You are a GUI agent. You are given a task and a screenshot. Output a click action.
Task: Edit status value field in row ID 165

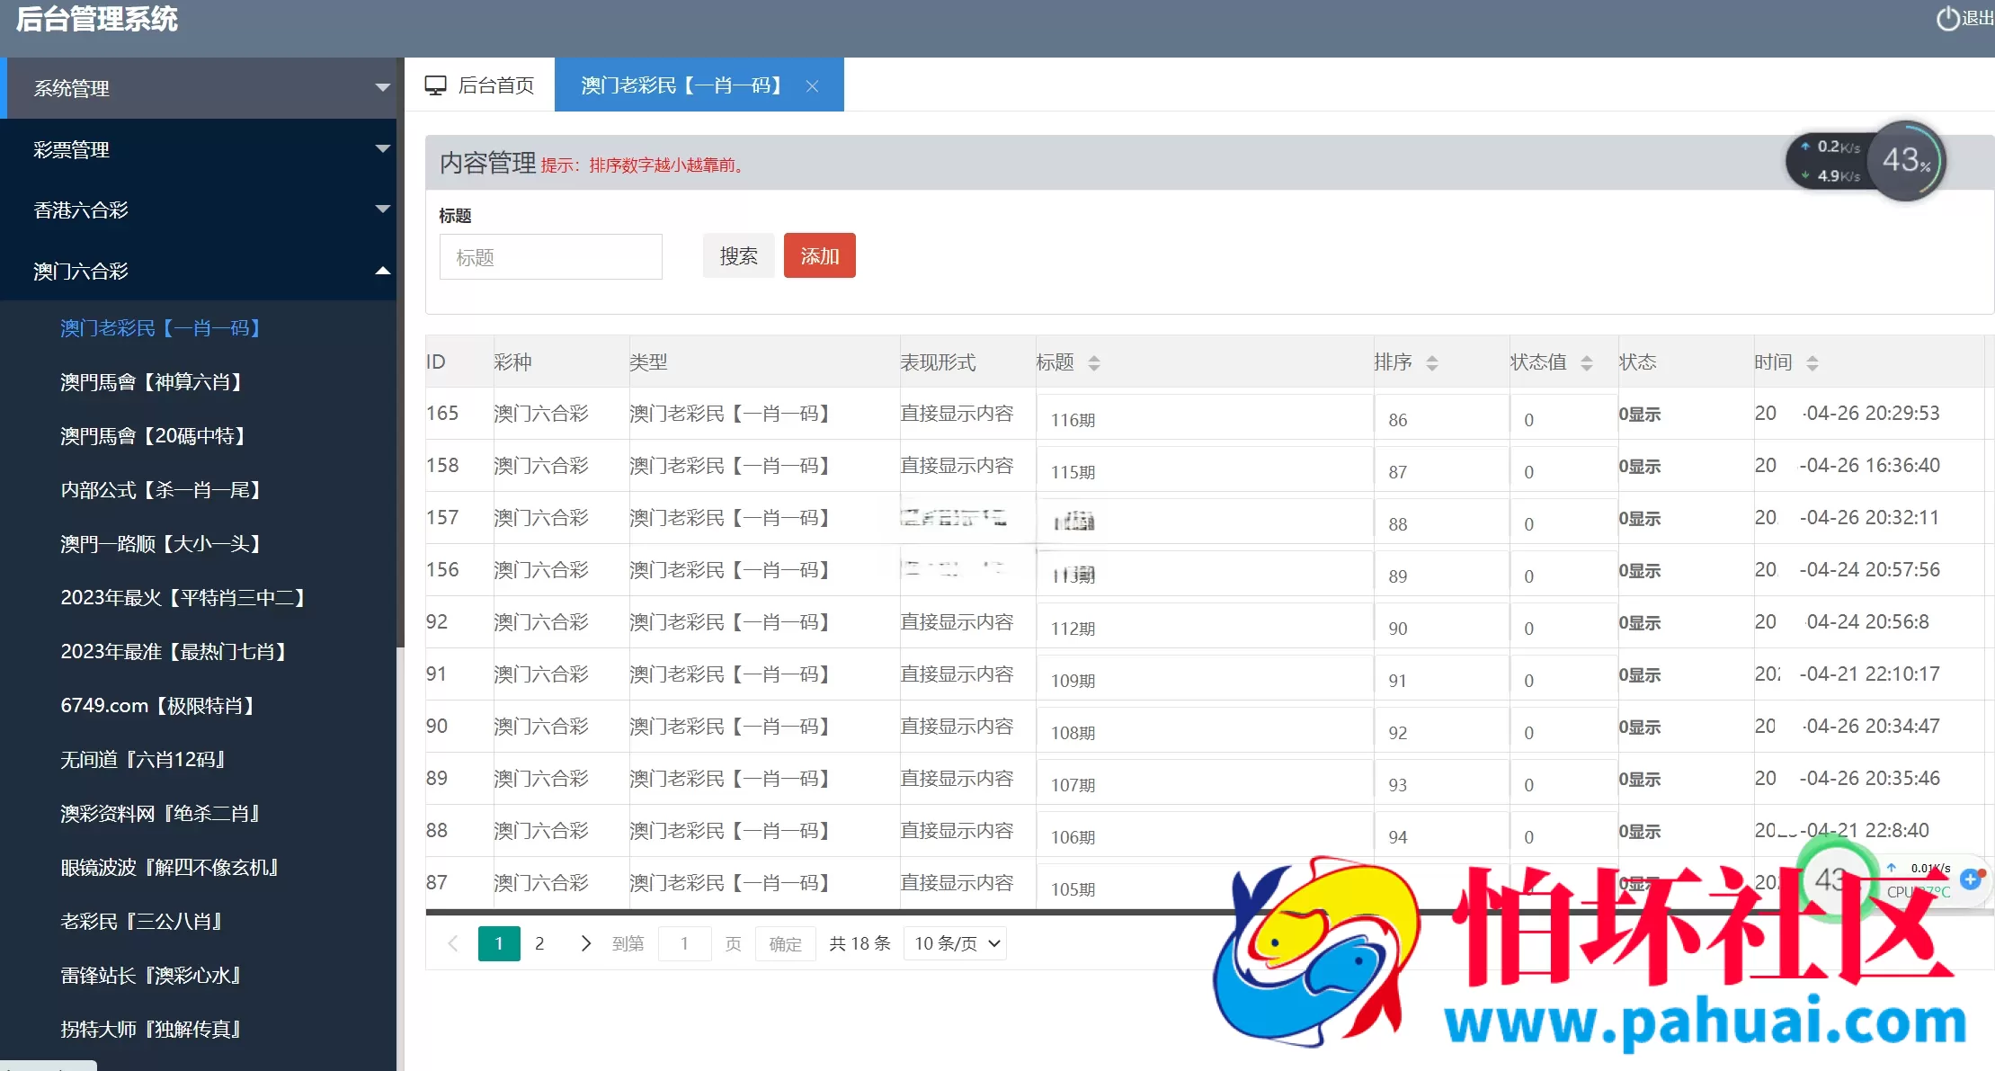[x=1563, y=420]
